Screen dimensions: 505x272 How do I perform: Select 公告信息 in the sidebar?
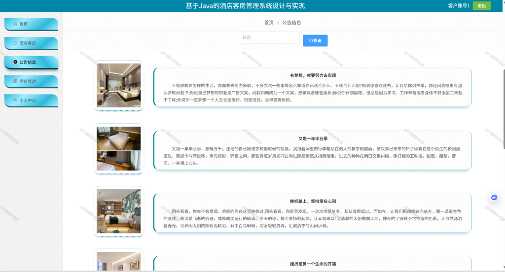(x=31, y=62)
